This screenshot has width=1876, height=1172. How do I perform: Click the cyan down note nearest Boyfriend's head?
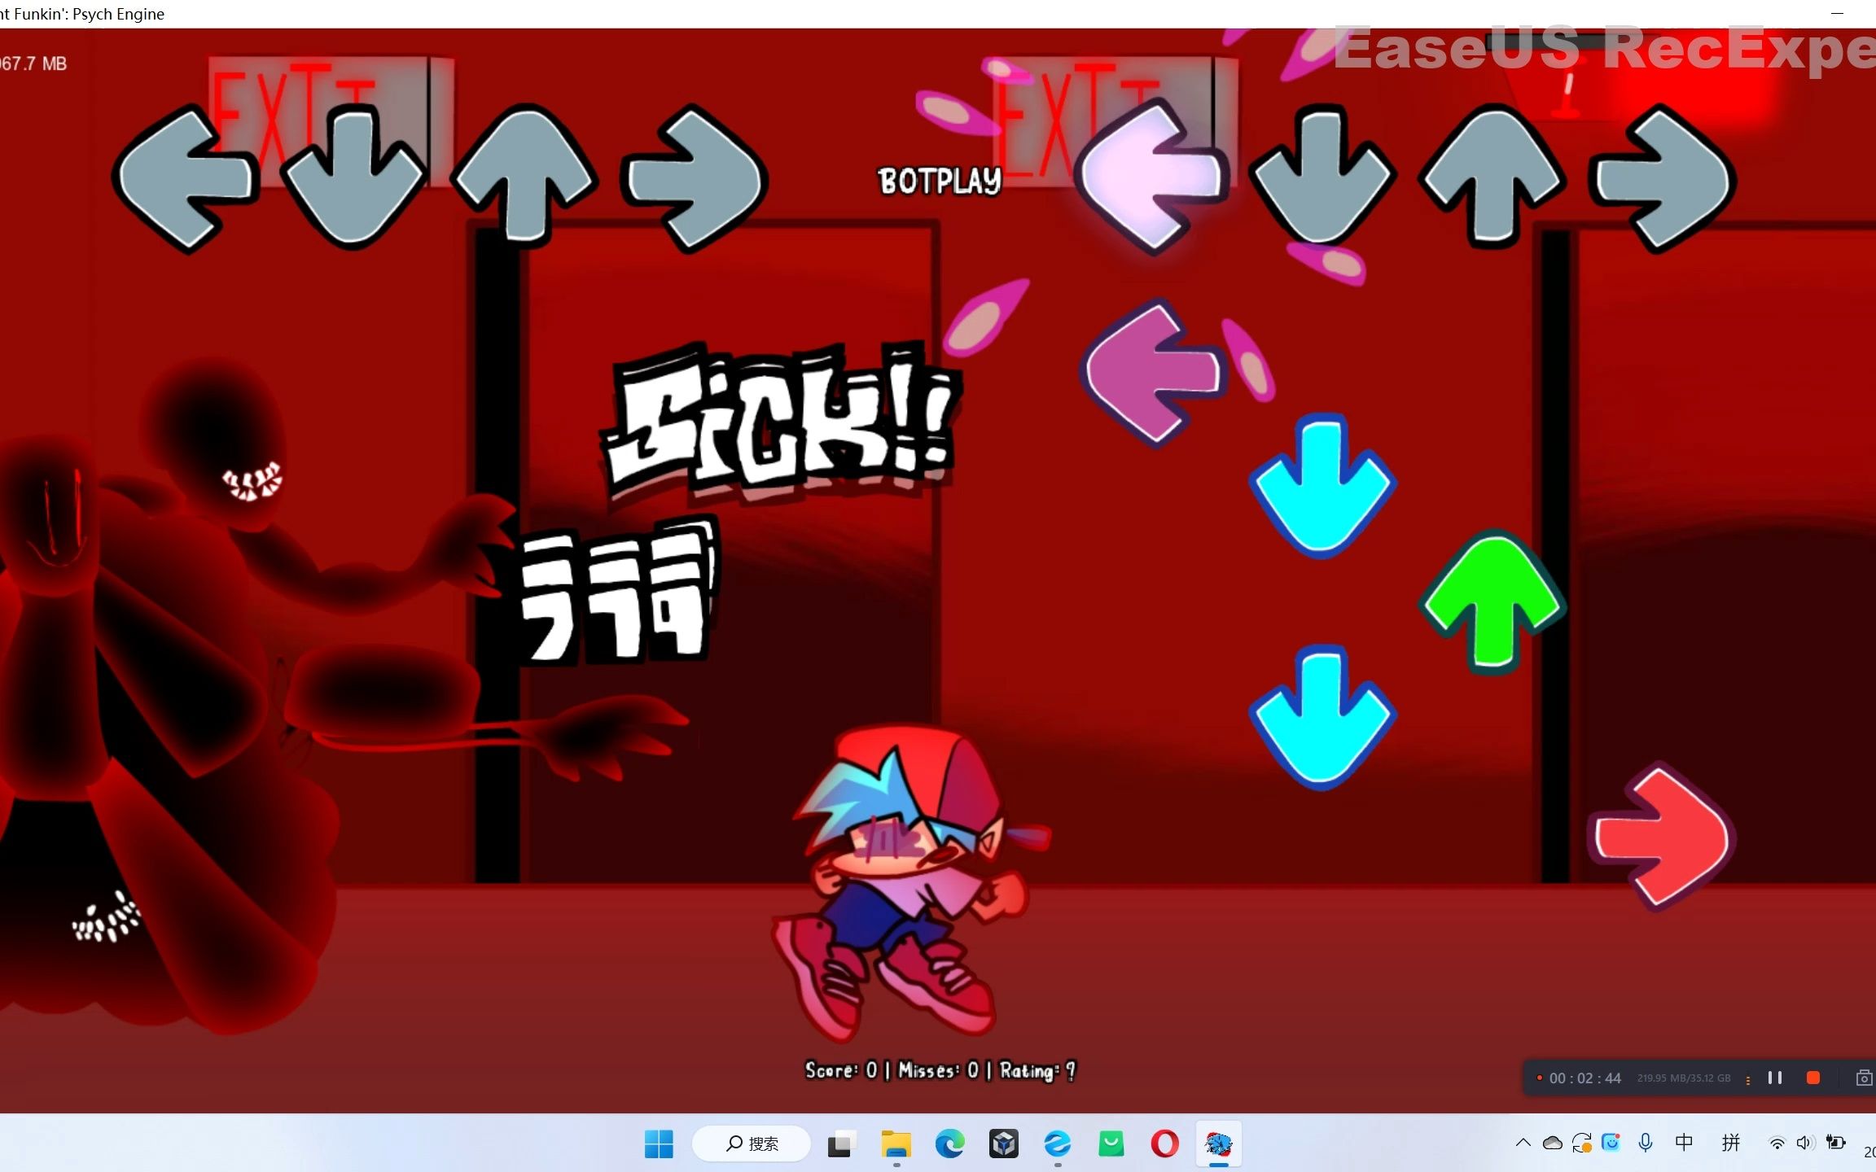[x=1322, y=718]
